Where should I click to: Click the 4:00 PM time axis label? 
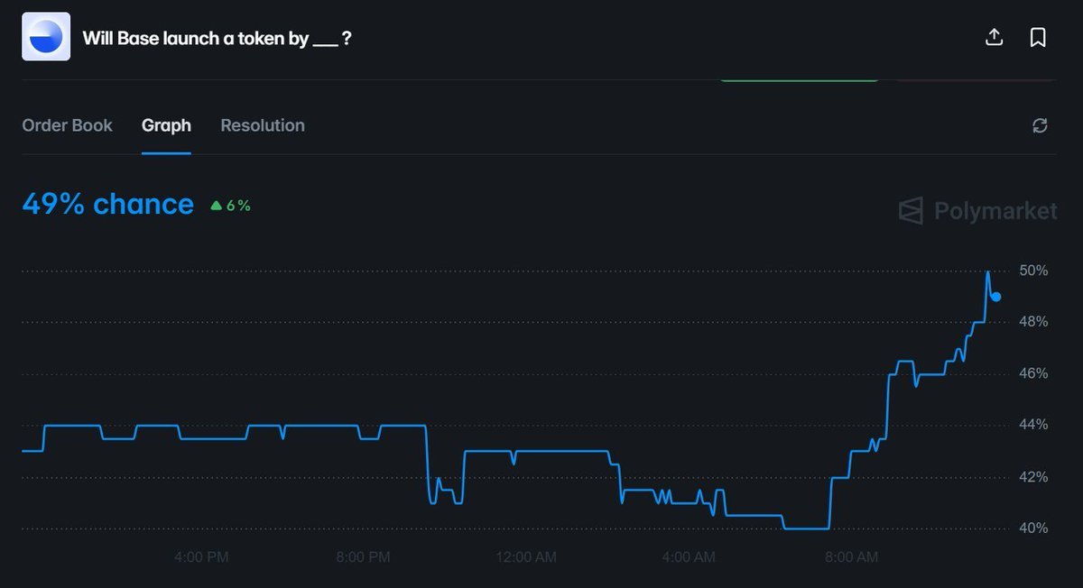pos(201,557)
